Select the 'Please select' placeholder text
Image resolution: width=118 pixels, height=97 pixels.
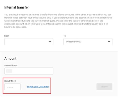[73, 41]
